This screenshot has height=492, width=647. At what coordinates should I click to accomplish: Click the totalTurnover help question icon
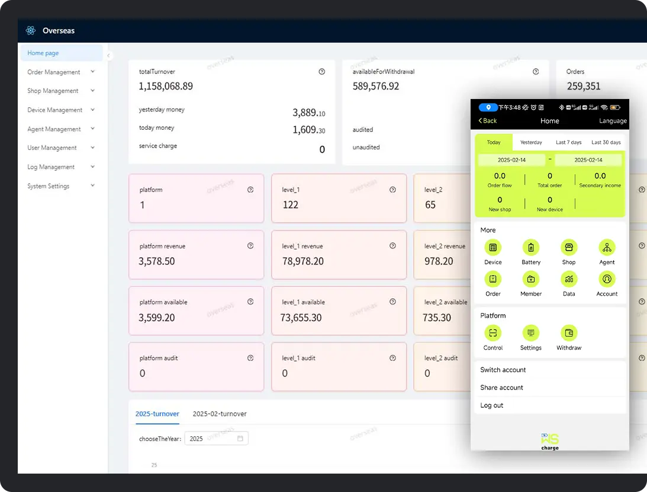pos(321,72)
